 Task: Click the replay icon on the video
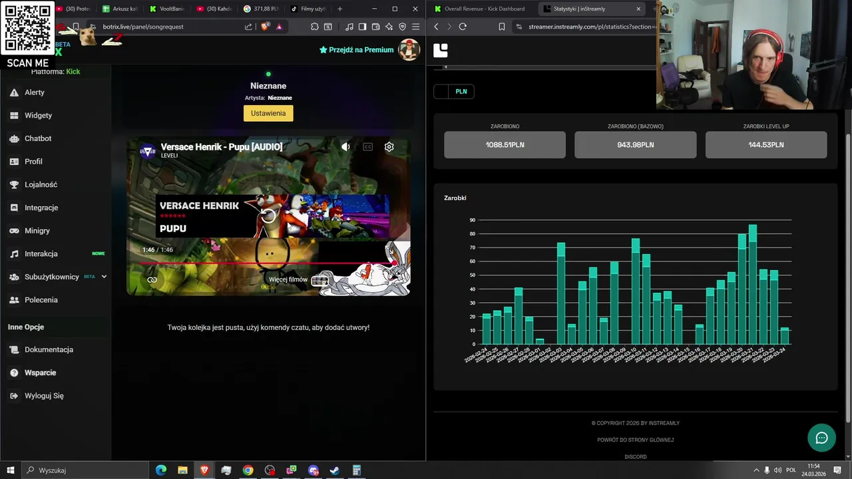[268, 216]
